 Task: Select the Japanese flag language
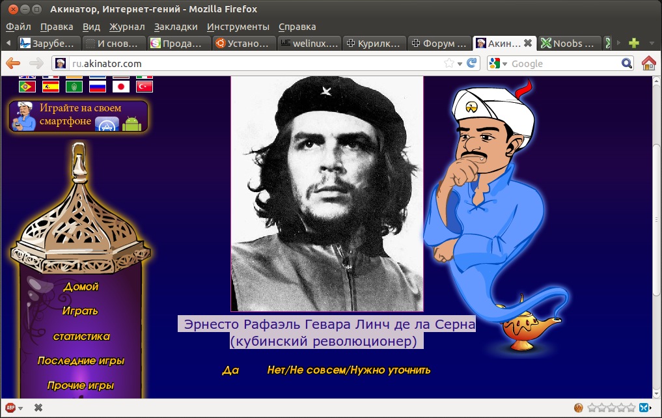[x=121, y=87]
